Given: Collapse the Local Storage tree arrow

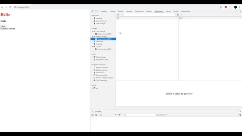Looking at the screenshot, I should [x=93, y=31].
